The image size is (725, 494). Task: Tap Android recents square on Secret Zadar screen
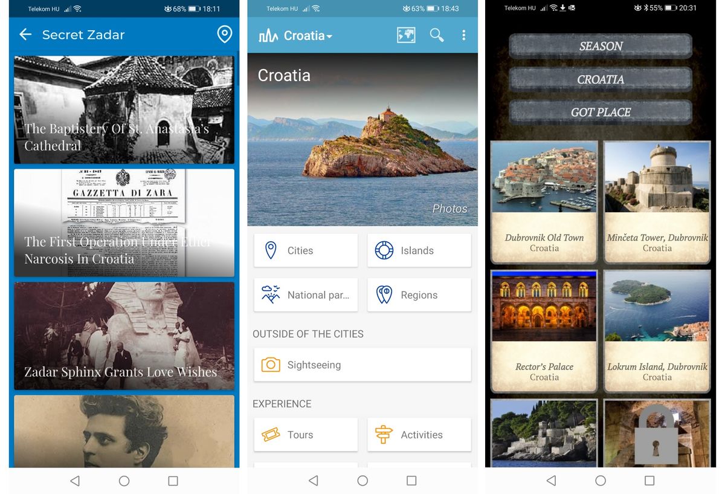(173, 481)
